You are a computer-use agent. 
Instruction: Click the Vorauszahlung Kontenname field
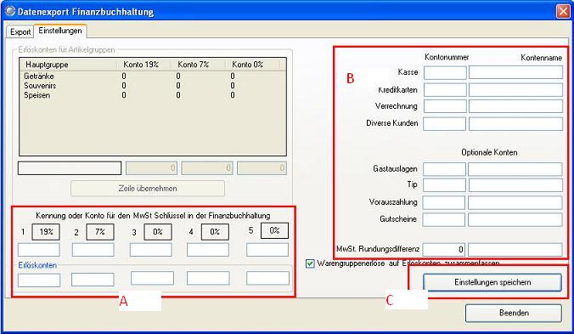(x=515, y=202)
